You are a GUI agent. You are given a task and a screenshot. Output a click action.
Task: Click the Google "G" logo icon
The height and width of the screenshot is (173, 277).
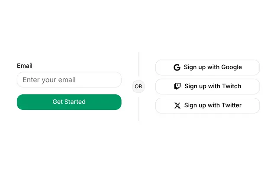177,67
